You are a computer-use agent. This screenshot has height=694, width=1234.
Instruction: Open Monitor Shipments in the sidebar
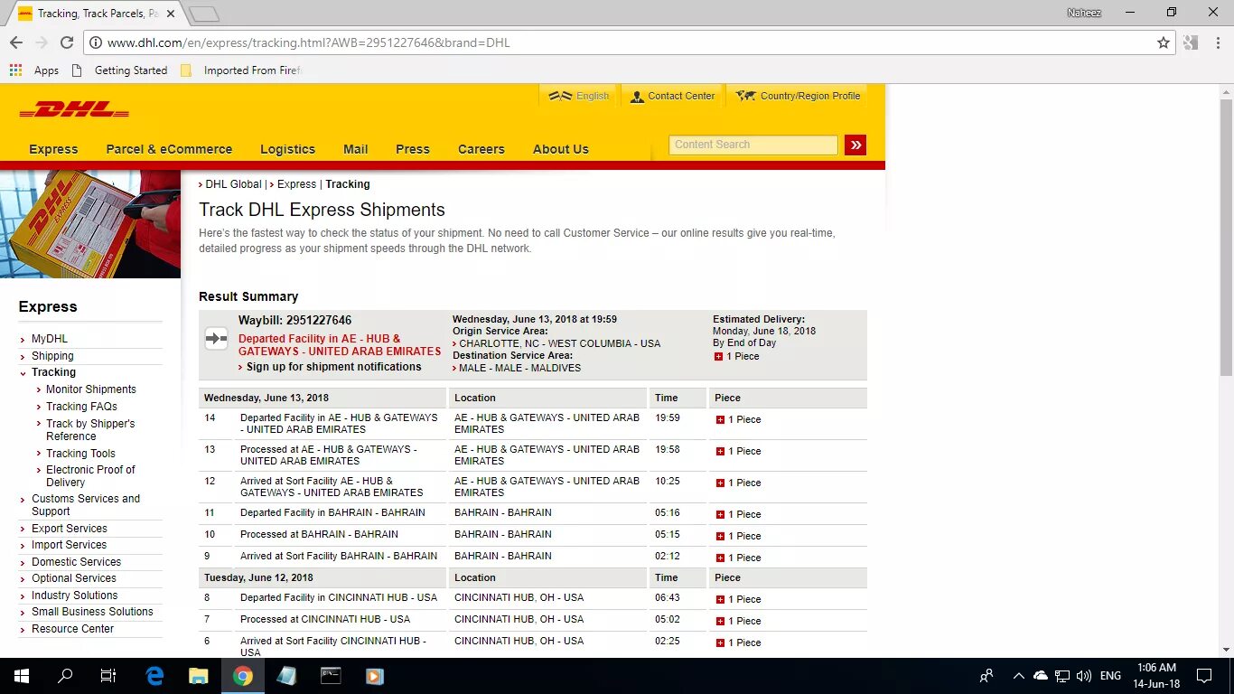(x=91, y=389)
